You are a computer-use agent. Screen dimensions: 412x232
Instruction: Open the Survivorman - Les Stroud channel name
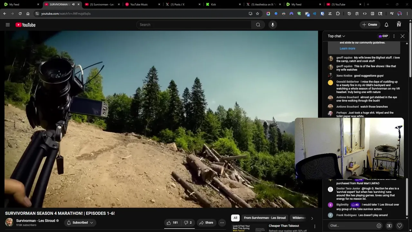click(x=36, y=221)
